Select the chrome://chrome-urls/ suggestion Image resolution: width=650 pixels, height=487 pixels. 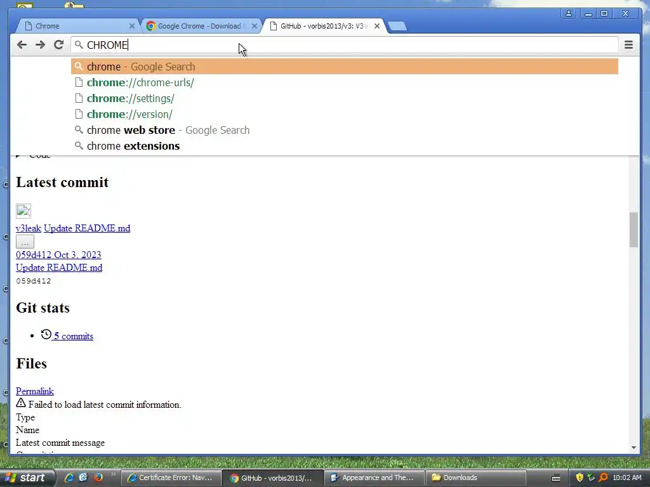pyautogui.click(x=345, y=82)
